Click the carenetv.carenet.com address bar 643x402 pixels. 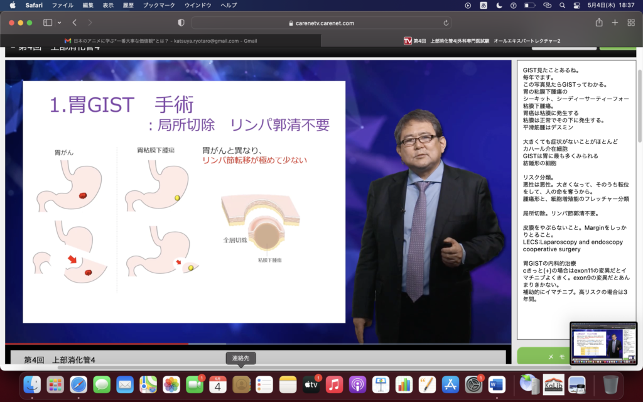tap(320, 23)
